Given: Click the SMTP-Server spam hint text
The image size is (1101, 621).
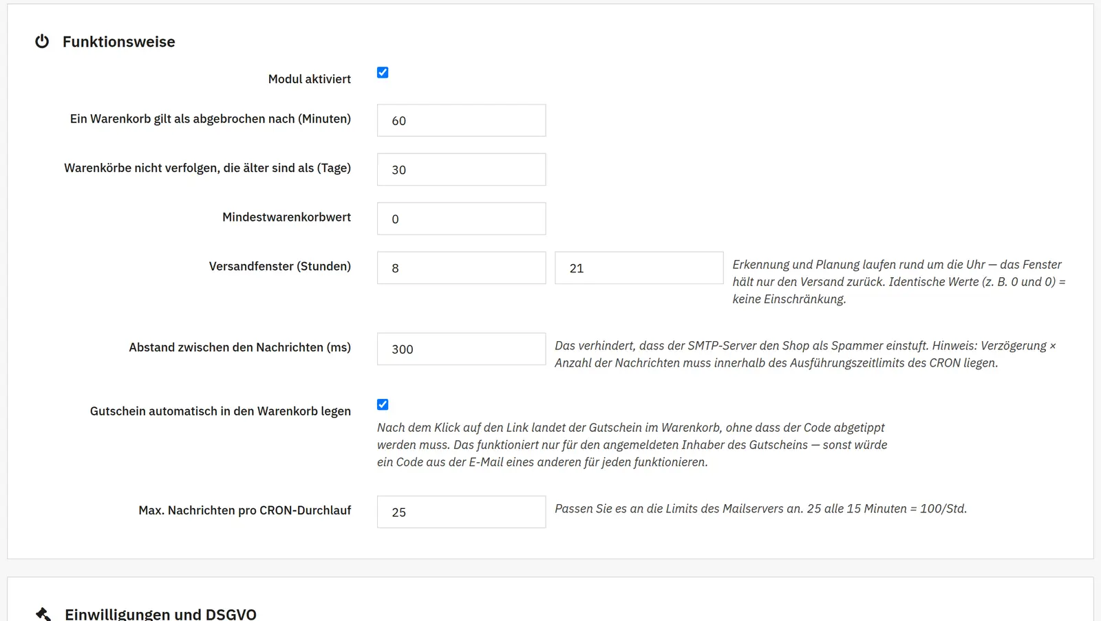Looking at the screenshot, I should coord(806,354).
